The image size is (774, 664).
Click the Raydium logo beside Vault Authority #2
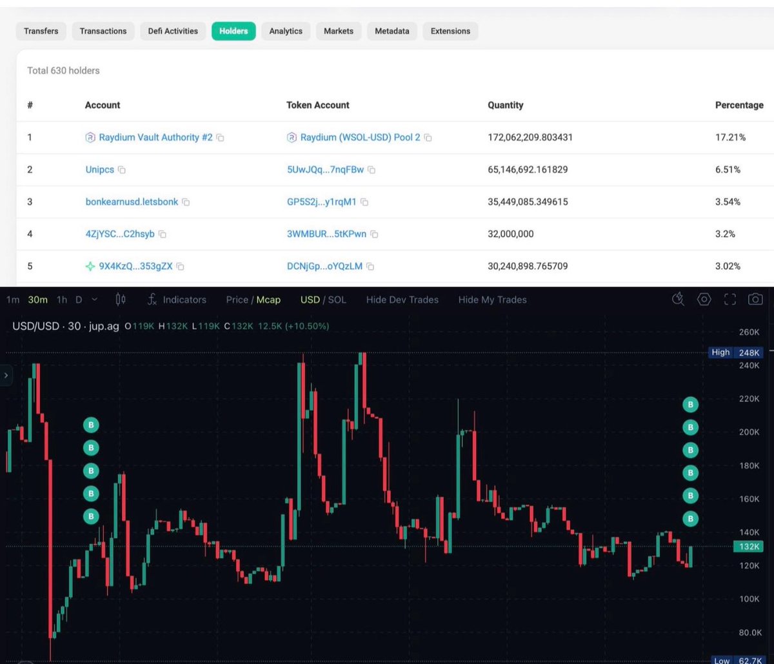click(90, 137)
